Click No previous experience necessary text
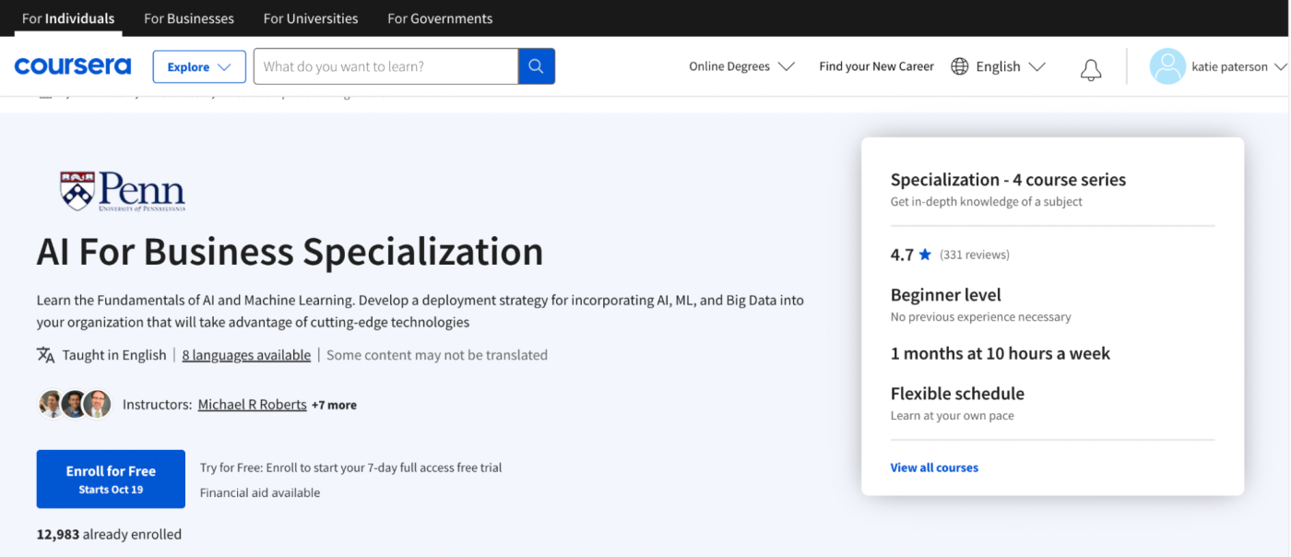The image size is (1291, 557). pyautogui.click(x=981, y=316)
